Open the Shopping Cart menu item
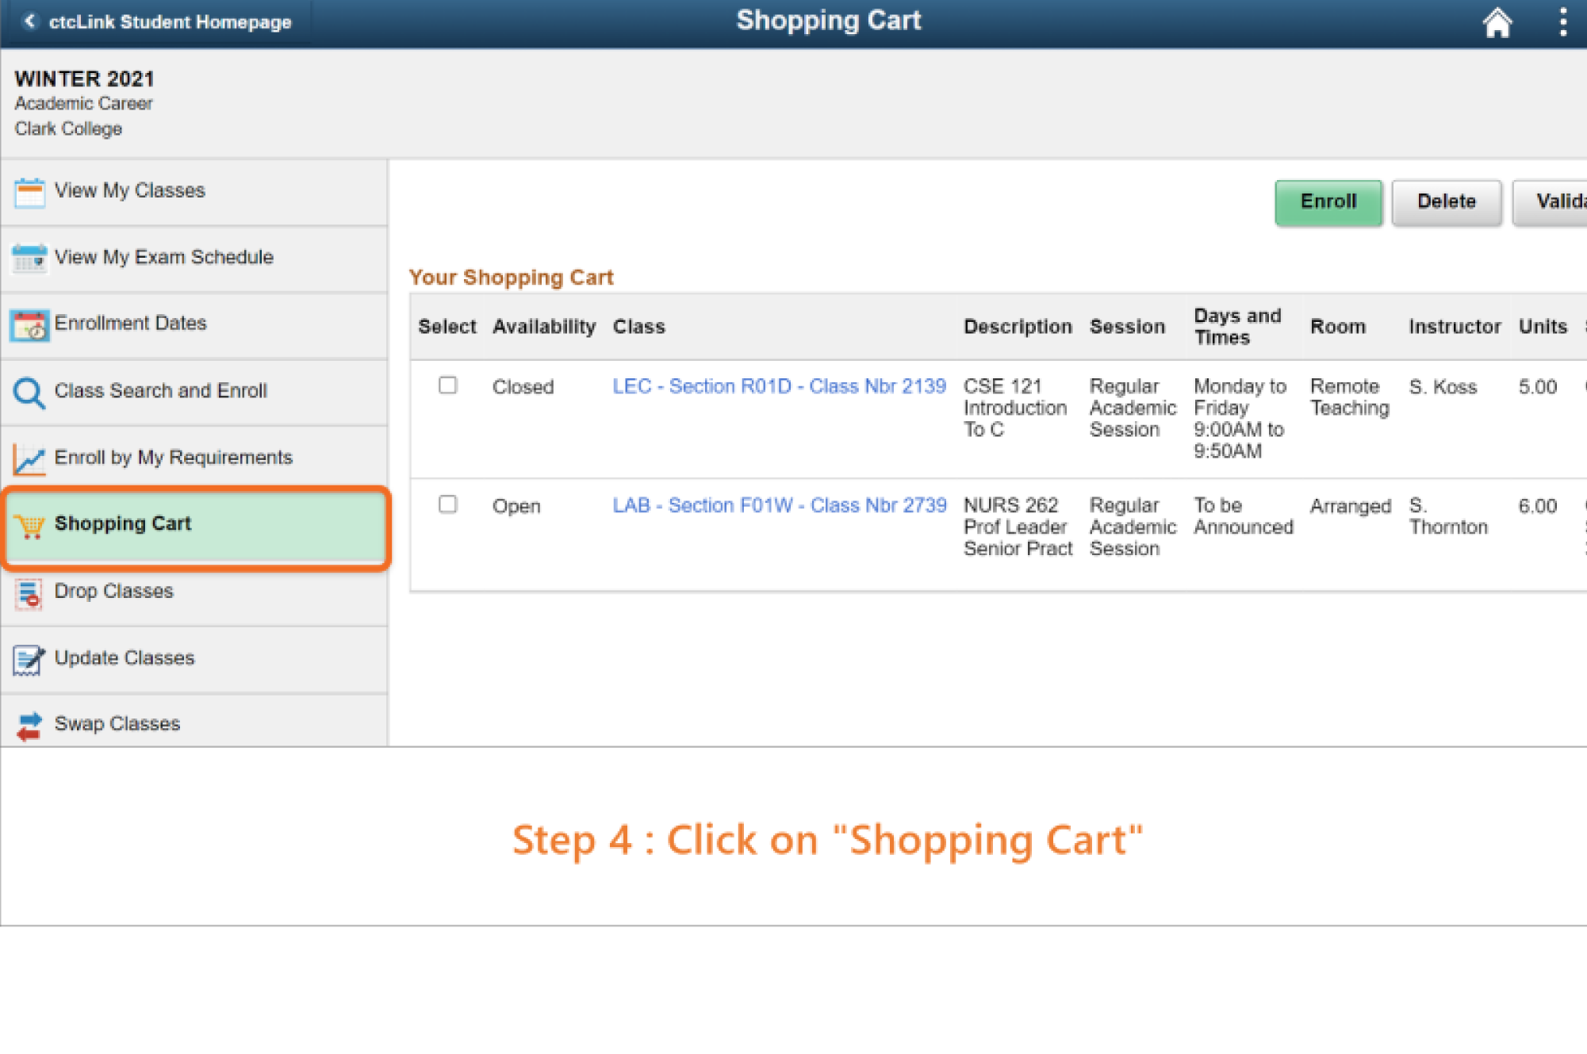The height and width of the screenshot is (1054, 1587). coord(123,524)
